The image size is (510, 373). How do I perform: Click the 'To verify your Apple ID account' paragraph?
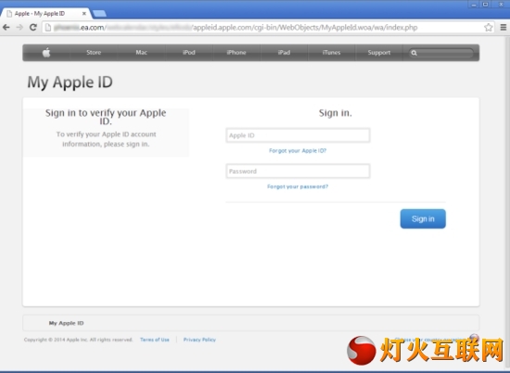click(106, 139)
